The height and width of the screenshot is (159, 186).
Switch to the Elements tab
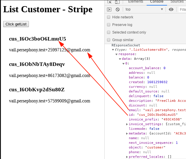pos(136,2)
